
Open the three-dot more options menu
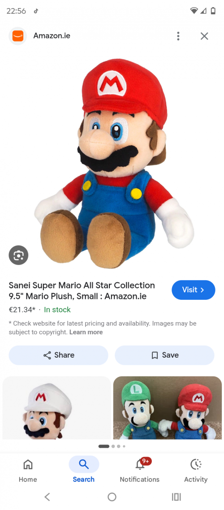tap(178, 36)
